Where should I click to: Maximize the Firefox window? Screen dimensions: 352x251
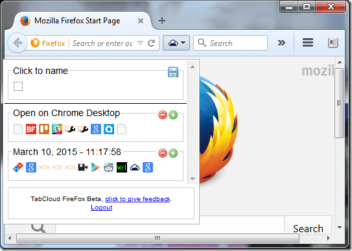(307, 6)
